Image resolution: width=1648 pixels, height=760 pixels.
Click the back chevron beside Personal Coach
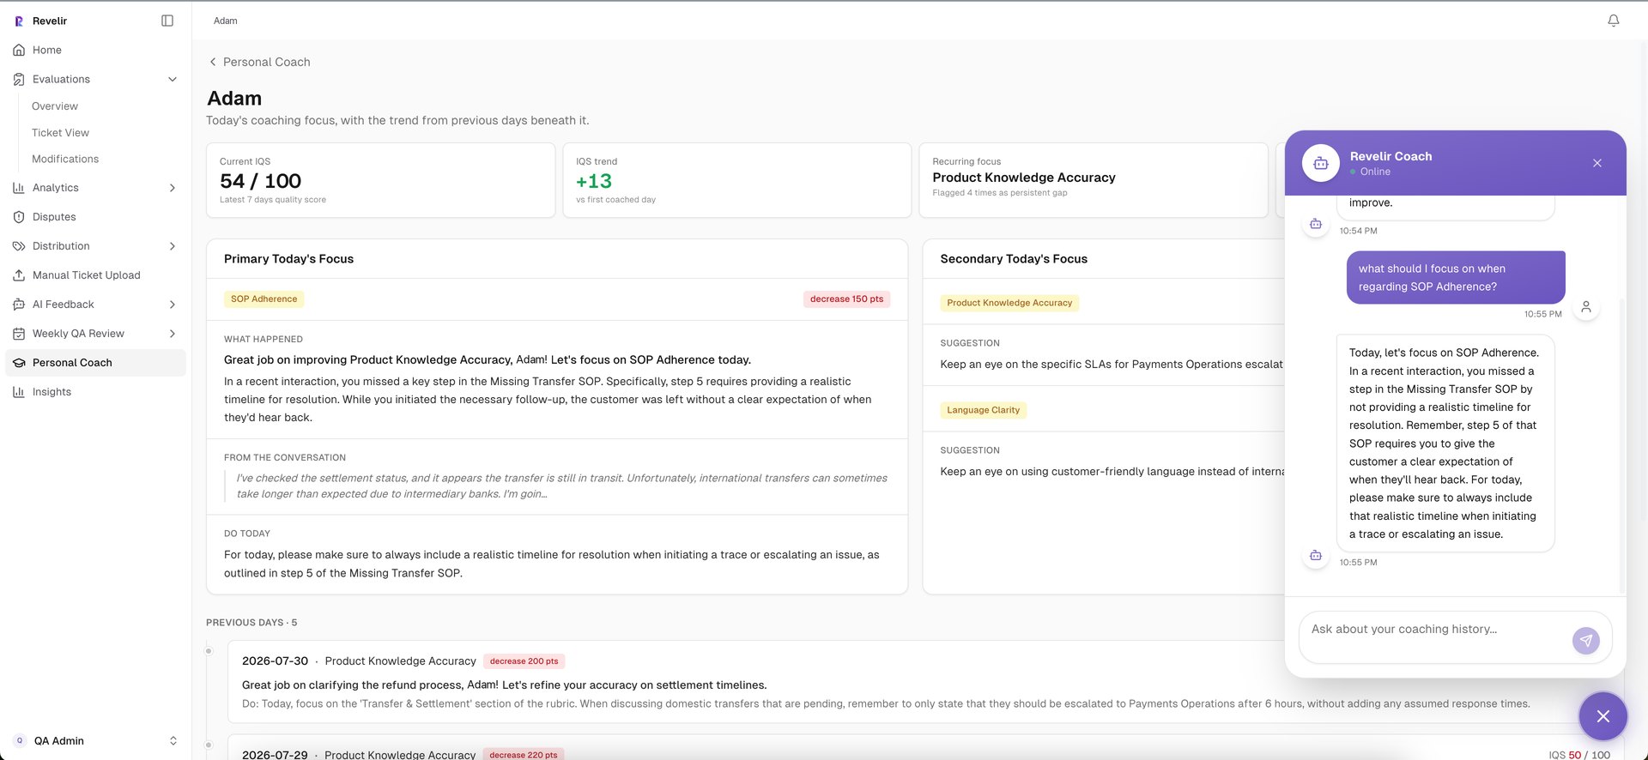(x=213, y=62)
